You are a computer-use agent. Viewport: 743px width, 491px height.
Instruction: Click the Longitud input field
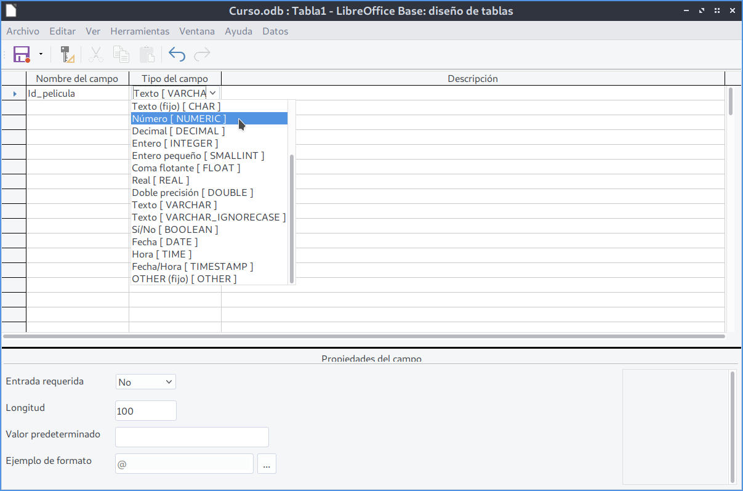click(x=146, y=411)
